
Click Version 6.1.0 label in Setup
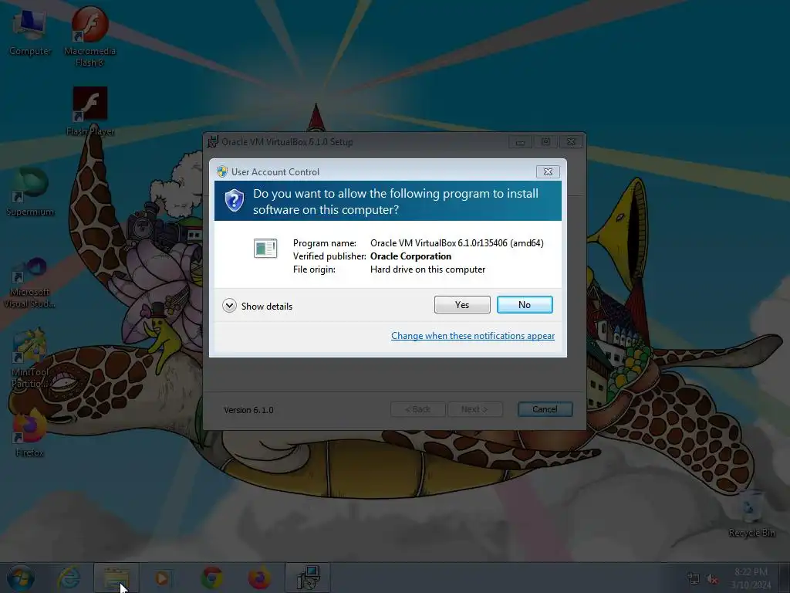point(248,410)
